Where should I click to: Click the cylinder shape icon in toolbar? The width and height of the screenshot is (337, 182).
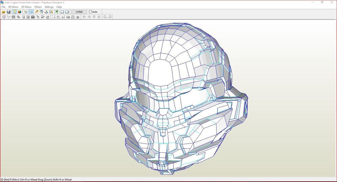pos(41,12)
